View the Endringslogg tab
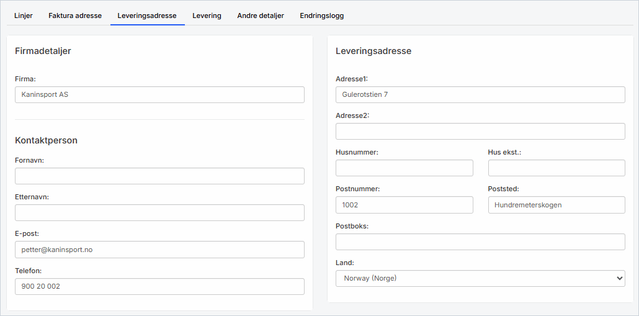Screen dimensions: 639x316 tap(321, 16)
